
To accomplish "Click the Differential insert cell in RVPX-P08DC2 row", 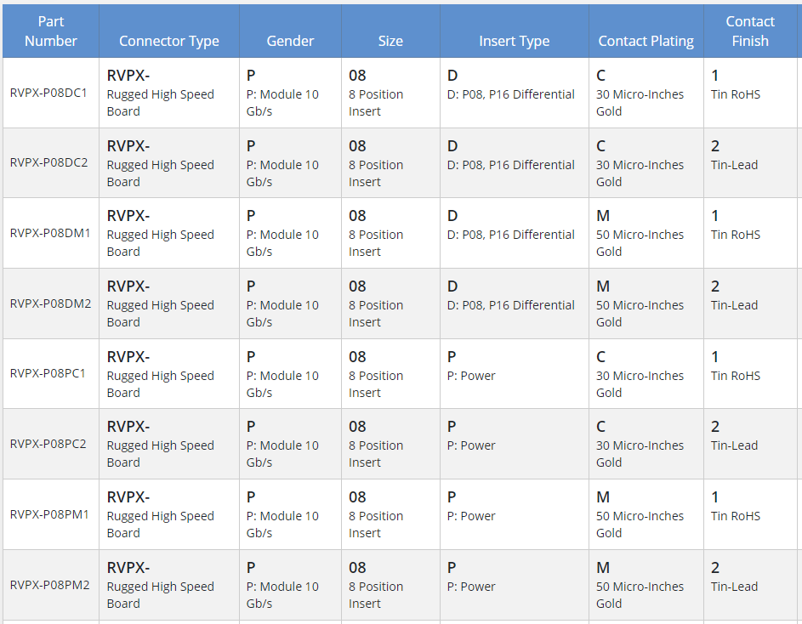I will [x=511, y=165].
